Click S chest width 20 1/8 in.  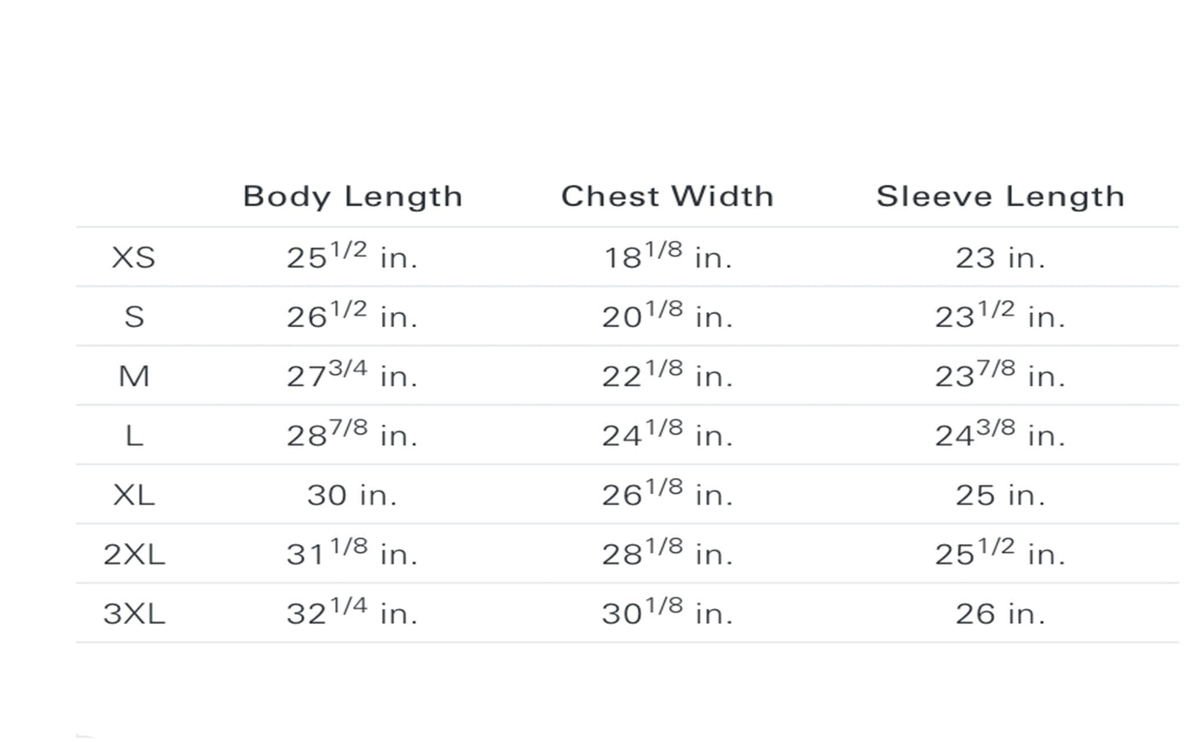click(667, 316)
